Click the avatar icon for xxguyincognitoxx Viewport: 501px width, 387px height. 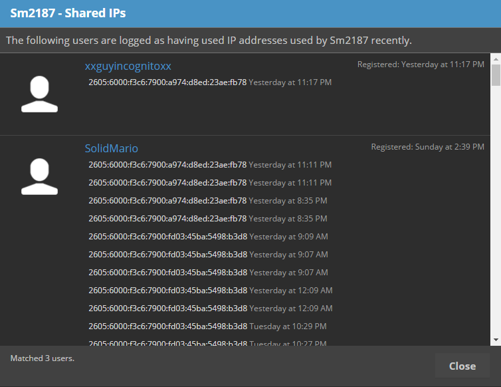39,94
